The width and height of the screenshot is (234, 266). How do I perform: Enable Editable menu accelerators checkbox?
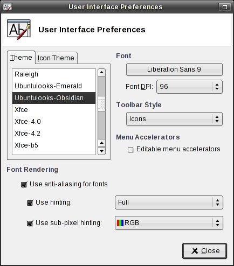tap(130, 150)
